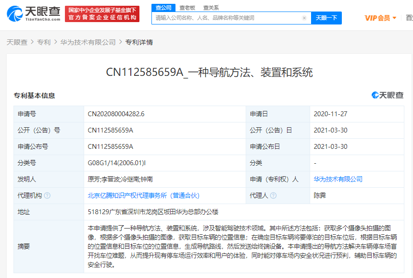Screen dimensions: 413x278
Task: Select the 查公司 search tab
Action: pos(163,8)
